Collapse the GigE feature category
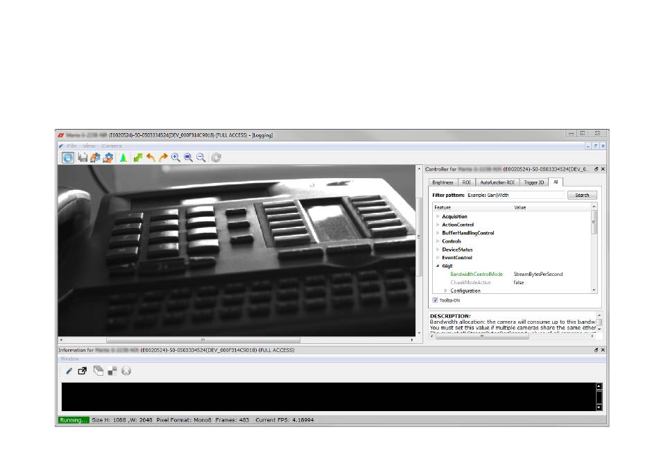 coord(438,266)
